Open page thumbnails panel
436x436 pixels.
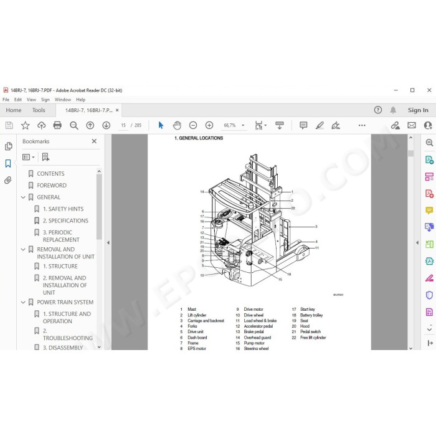[x=8, y=146]
